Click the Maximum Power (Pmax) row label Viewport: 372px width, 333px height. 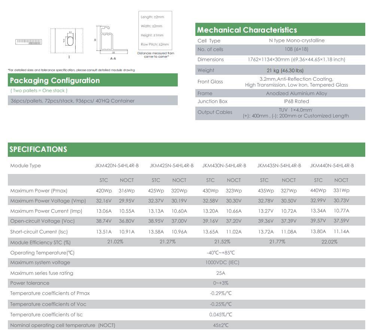[39, 191]
